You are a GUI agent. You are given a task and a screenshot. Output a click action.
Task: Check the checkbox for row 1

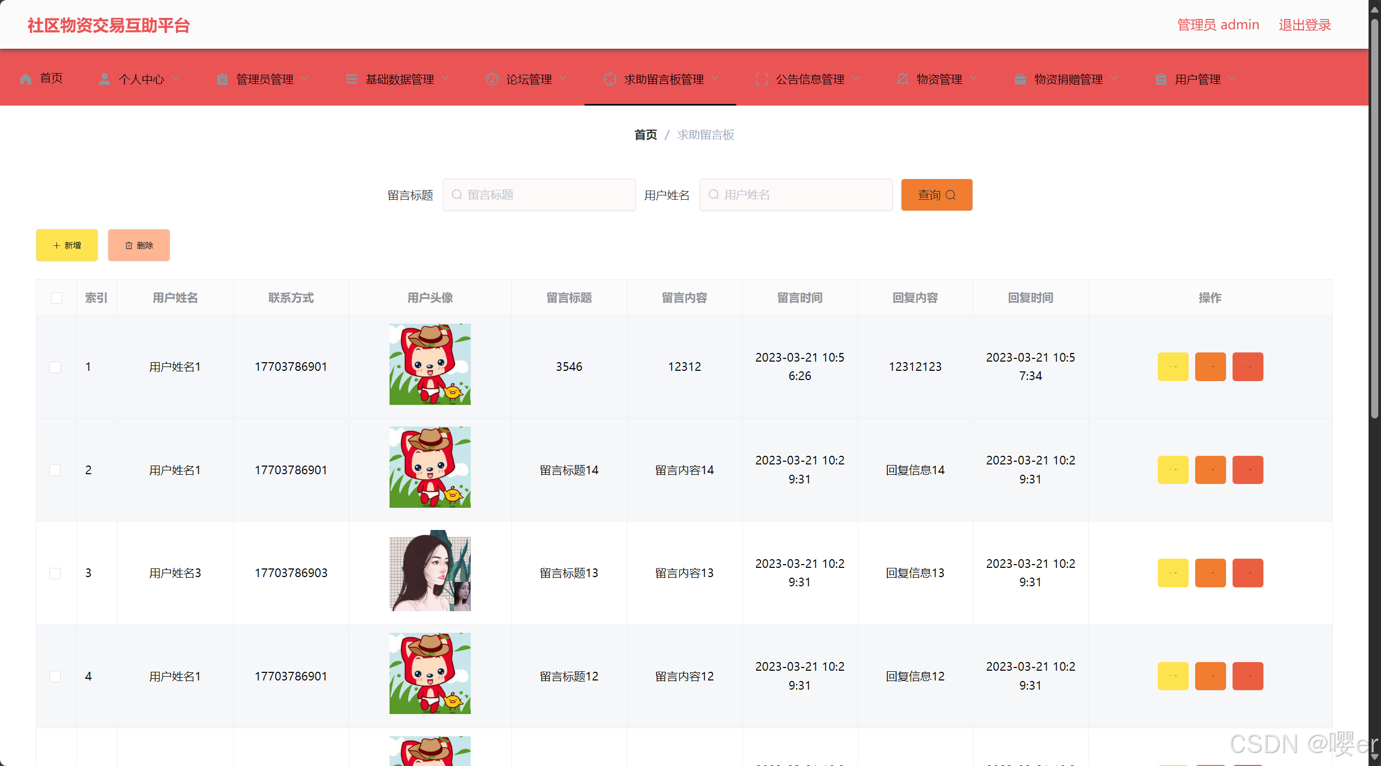(55, 367)
